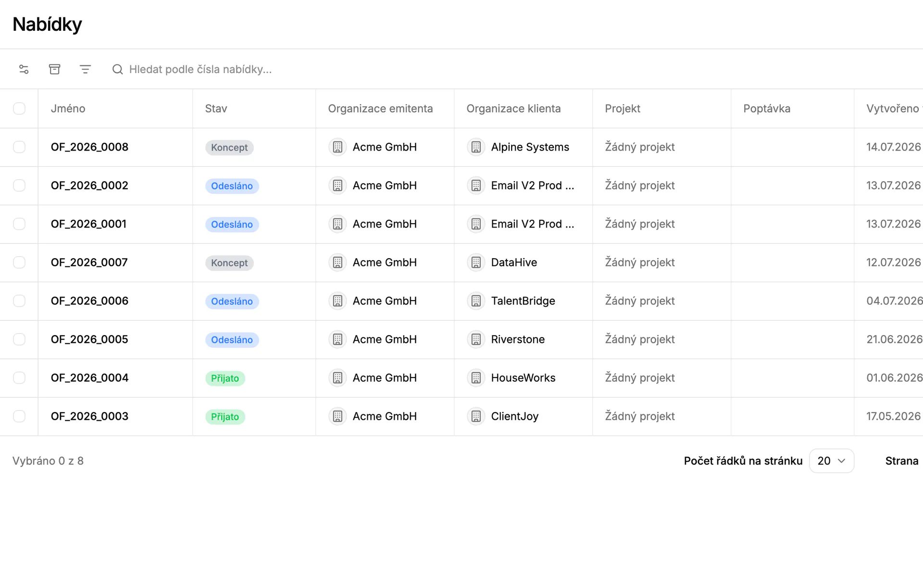Focus the offer number search field
Screen dimensions: 923x577
coord(201,69)
